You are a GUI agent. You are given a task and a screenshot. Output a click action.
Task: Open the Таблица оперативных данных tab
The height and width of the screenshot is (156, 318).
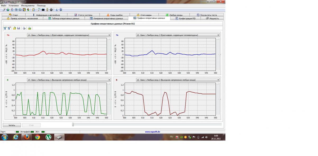coord(63,18)
